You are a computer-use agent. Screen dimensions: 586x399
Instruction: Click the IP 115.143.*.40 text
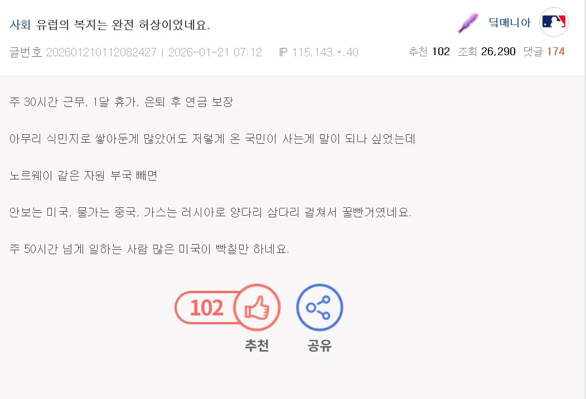click(318, 52)
